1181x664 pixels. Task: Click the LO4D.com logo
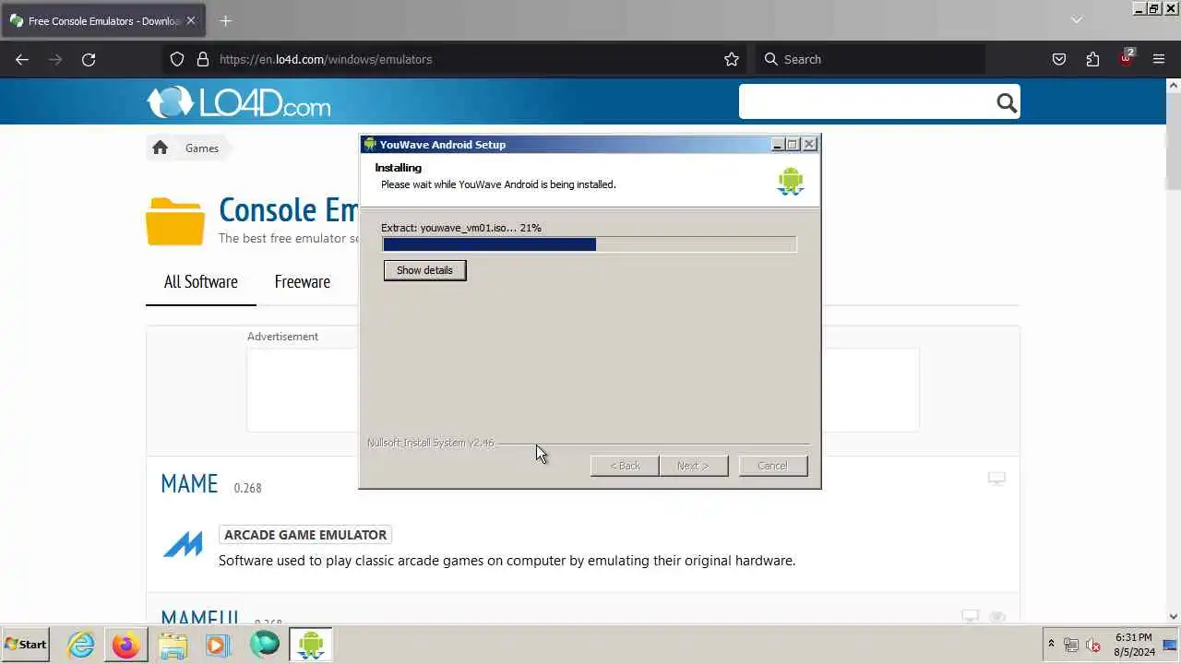point(238,101)
